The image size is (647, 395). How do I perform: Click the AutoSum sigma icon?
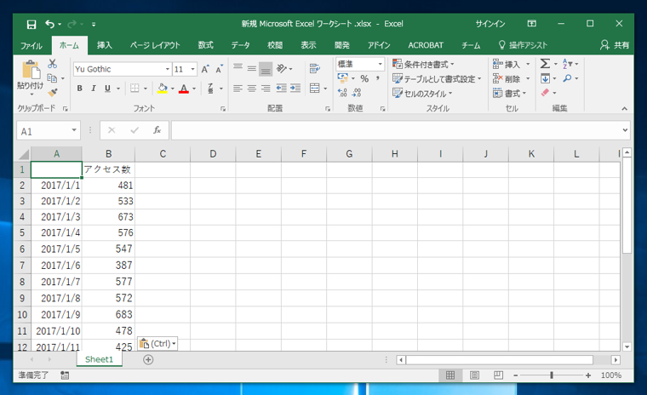545,64
